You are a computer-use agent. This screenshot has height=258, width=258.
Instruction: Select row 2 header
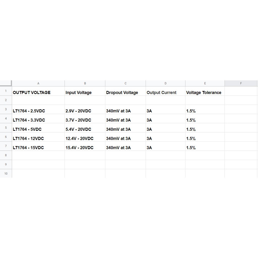(x=6, y=100)
